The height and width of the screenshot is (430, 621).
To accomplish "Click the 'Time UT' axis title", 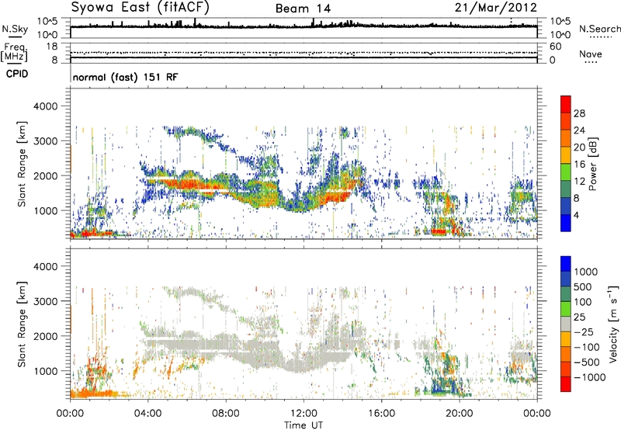I will [304, 425].
